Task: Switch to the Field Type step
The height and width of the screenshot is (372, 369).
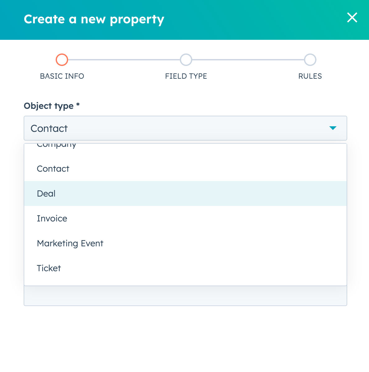Action: coord(186,76)
